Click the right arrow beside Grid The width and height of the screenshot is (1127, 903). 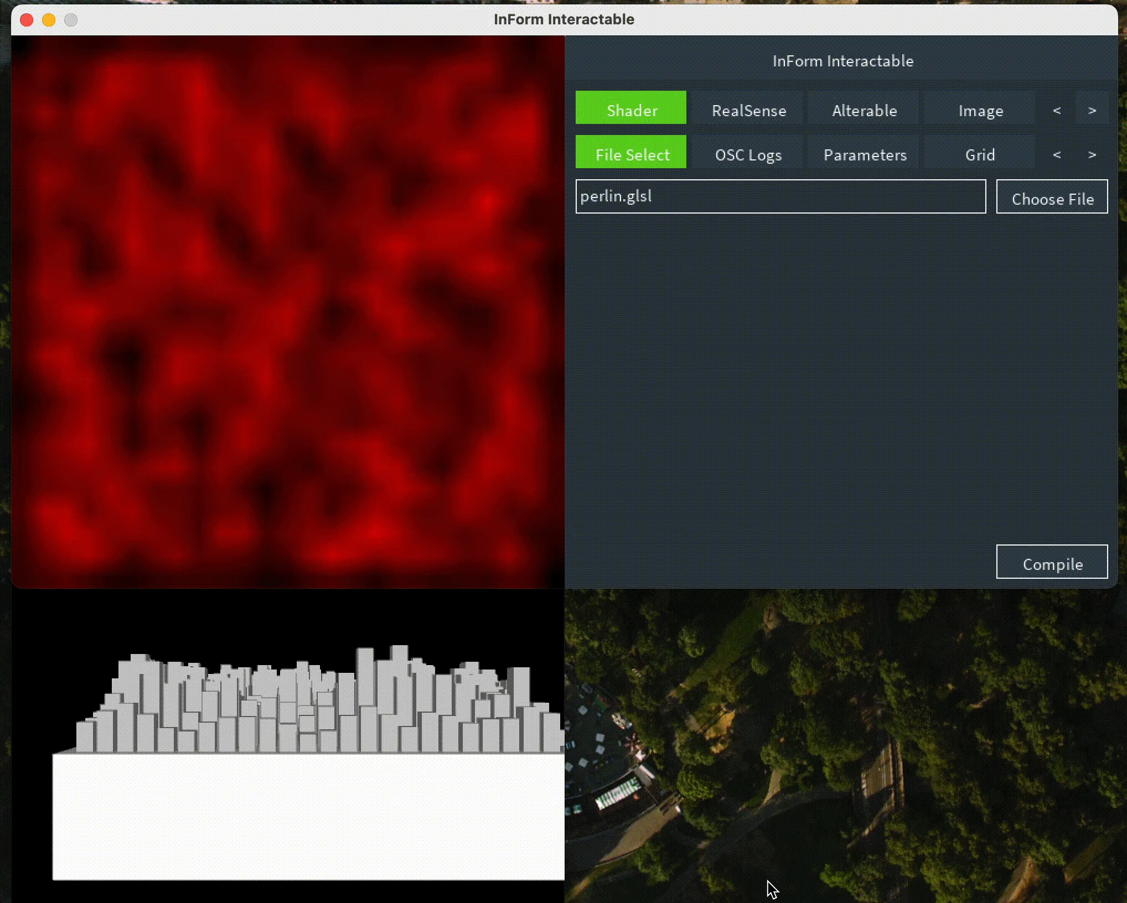[1093, 154]
